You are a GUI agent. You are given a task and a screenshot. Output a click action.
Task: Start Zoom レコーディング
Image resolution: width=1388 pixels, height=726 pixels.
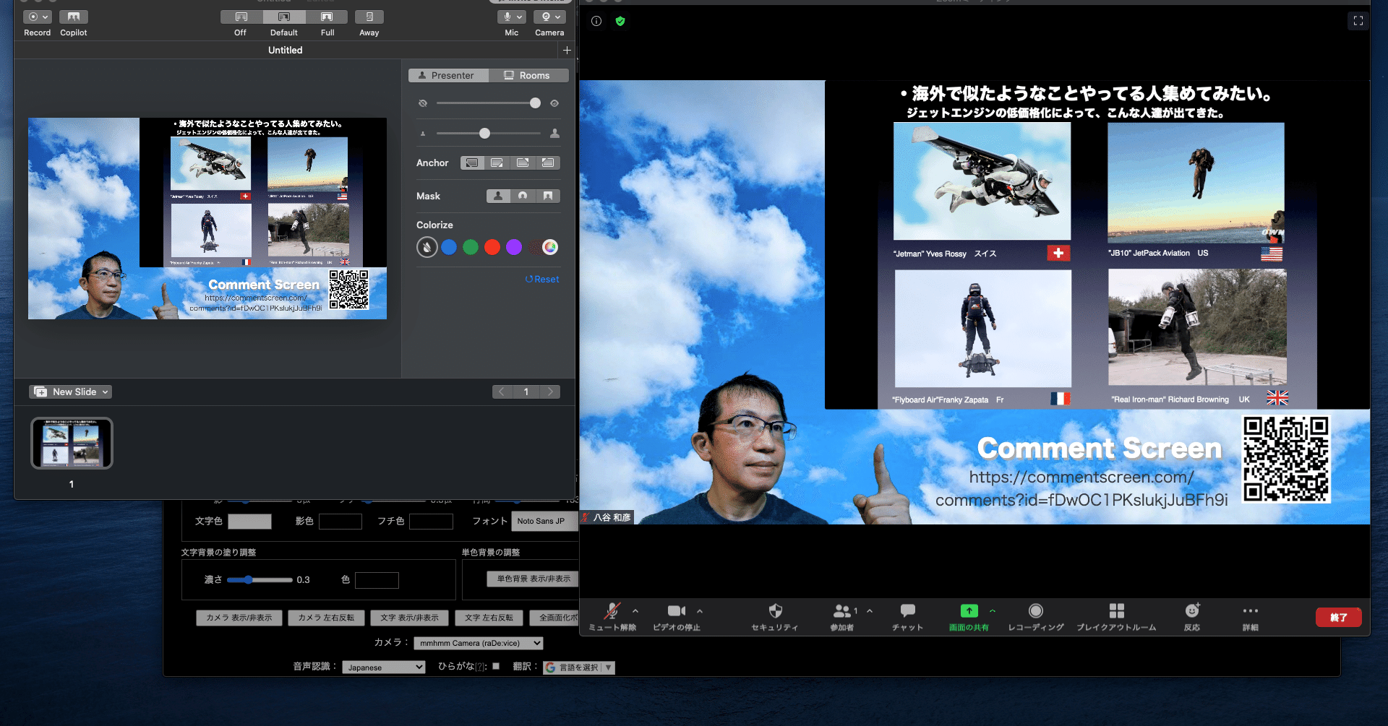1036,616
